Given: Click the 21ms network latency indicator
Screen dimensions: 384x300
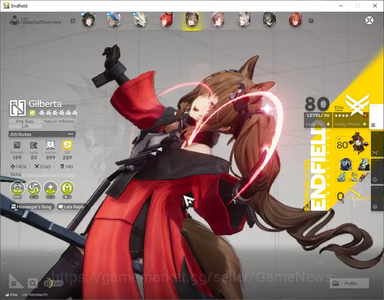Looking at the screenshot, I should (x=12, y=295).
